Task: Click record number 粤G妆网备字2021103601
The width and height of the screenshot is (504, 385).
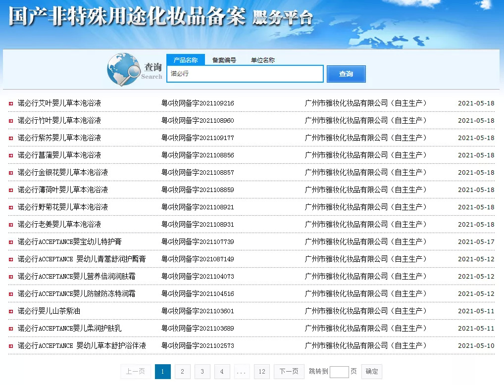Action: pyautogui.click(x=198, y=311)
